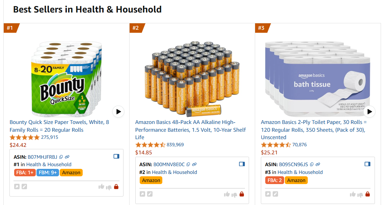This screenshot has height=205, width=382.
Task: Expand the FBA: 2 badge on the toilet paper card
Action: tap(275, 180)
